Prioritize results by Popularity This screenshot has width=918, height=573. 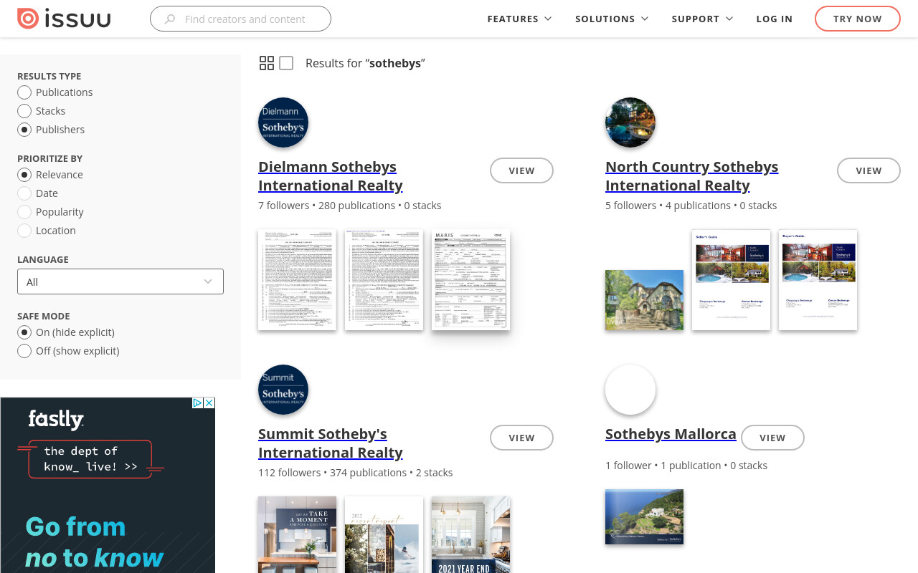point(24,212)
